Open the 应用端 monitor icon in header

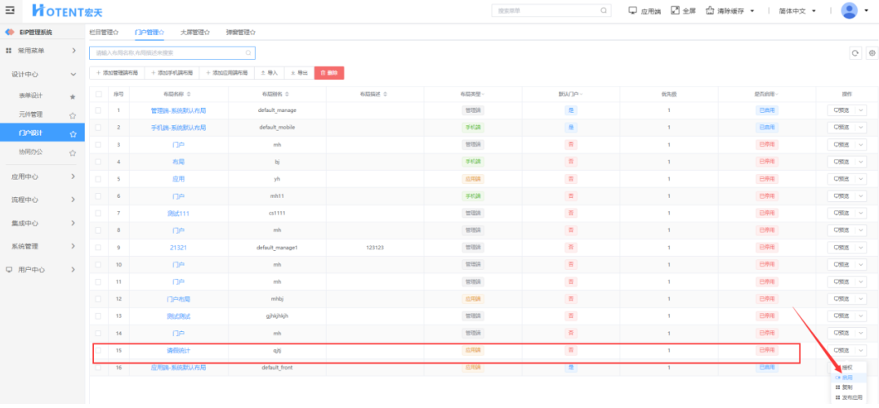633,11
